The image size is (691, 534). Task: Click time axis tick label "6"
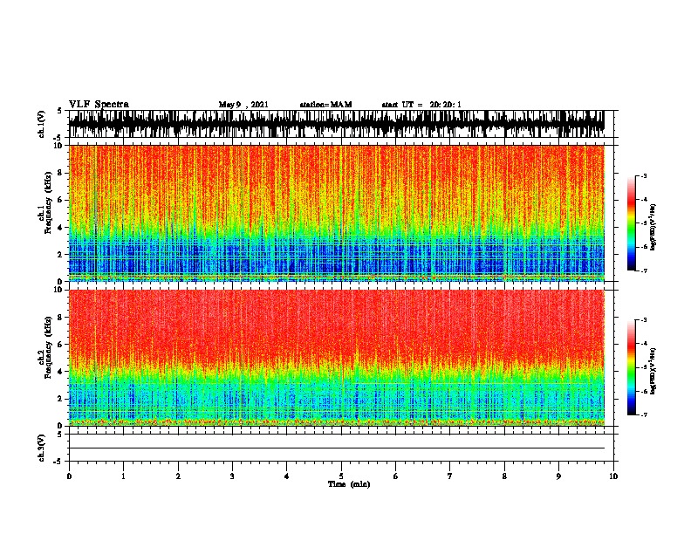point(396,476)
